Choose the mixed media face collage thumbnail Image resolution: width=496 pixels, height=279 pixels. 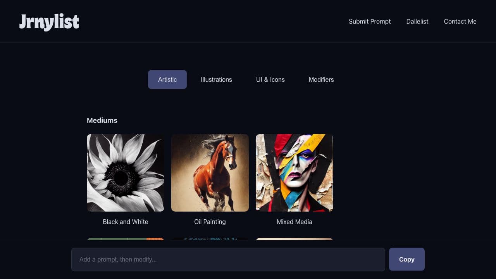[x=294, y=173]
